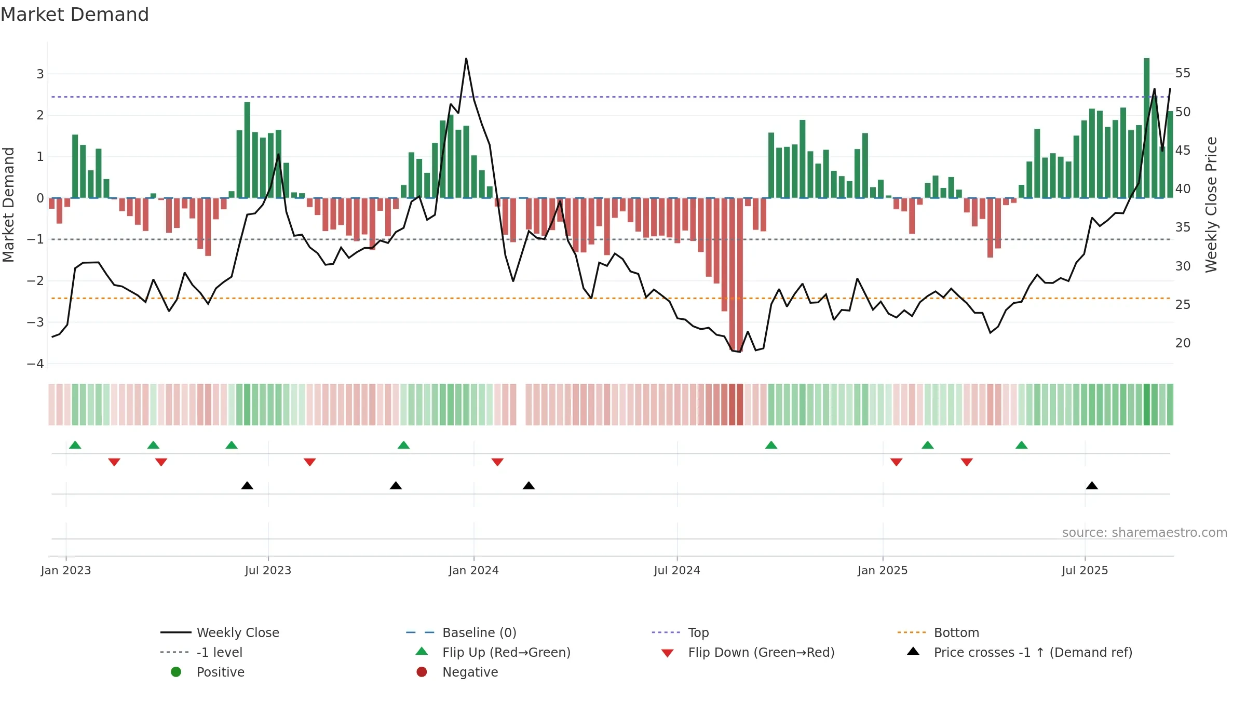
Task: Click the black price-cross marker between Jul 2023 and Jan 2024
Action: [x=396, y=486]
